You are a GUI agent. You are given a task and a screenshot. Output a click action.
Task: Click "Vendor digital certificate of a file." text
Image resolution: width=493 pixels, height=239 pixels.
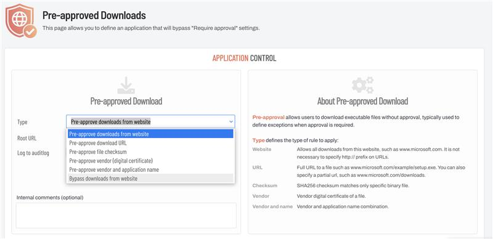[332, 196]
